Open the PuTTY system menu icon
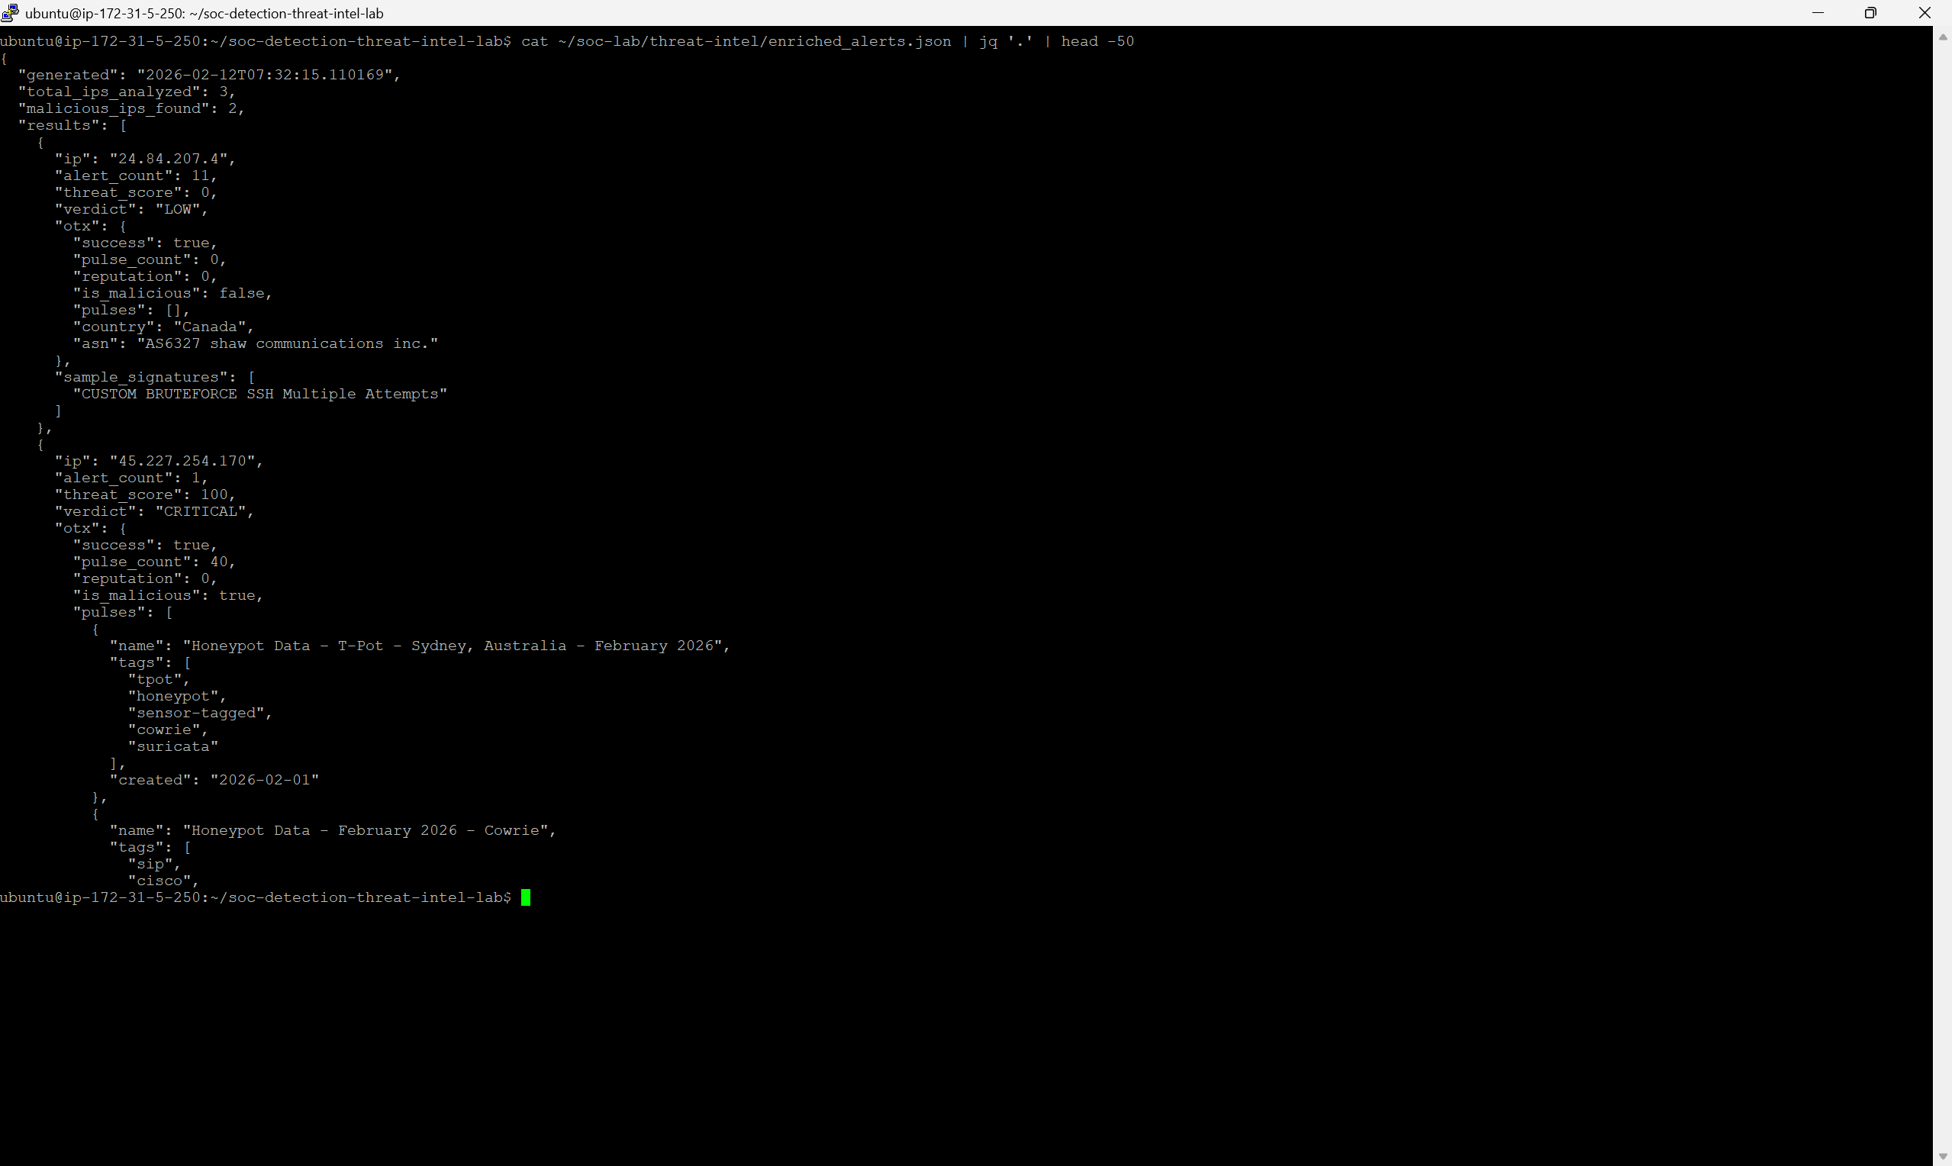1952x1166 pixels. 10,12
